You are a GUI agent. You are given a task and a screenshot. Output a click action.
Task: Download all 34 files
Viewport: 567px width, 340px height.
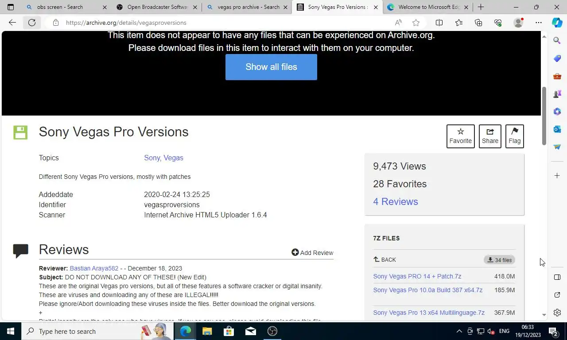499,260
